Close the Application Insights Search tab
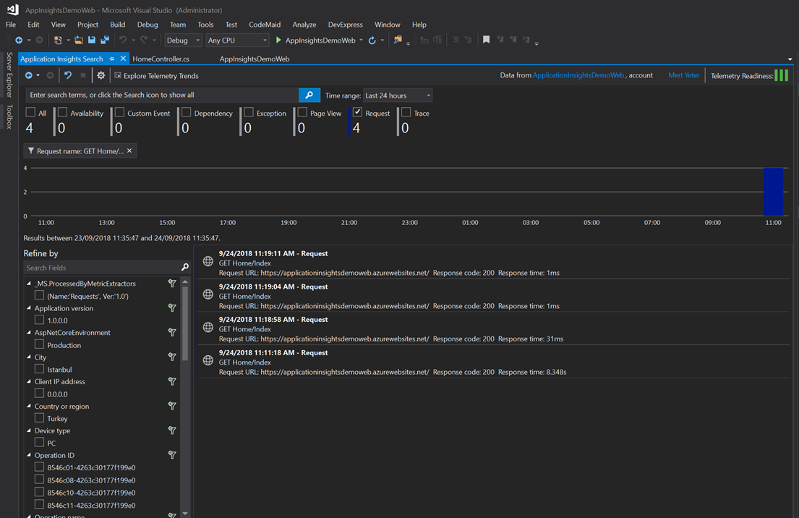This screenshot has width=799, height=518. pyautogui.click(x=123, y=59)
